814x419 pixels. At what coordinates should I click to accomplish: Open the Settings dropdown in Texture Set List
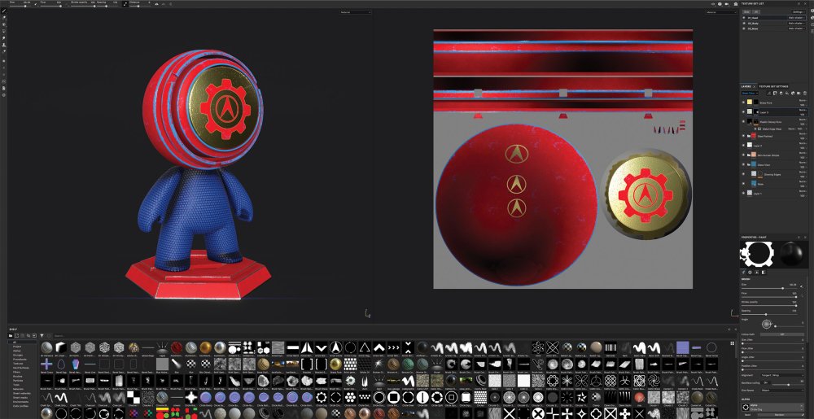click(x=798, y=12)
